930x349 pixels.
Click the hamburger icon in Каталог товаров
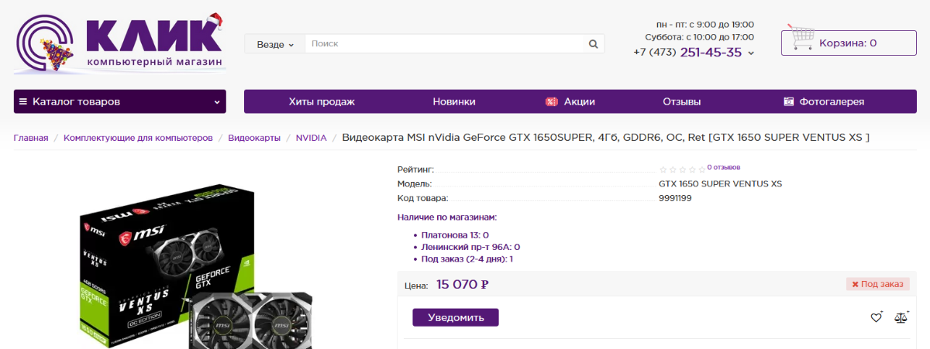(x=23, y=101)
